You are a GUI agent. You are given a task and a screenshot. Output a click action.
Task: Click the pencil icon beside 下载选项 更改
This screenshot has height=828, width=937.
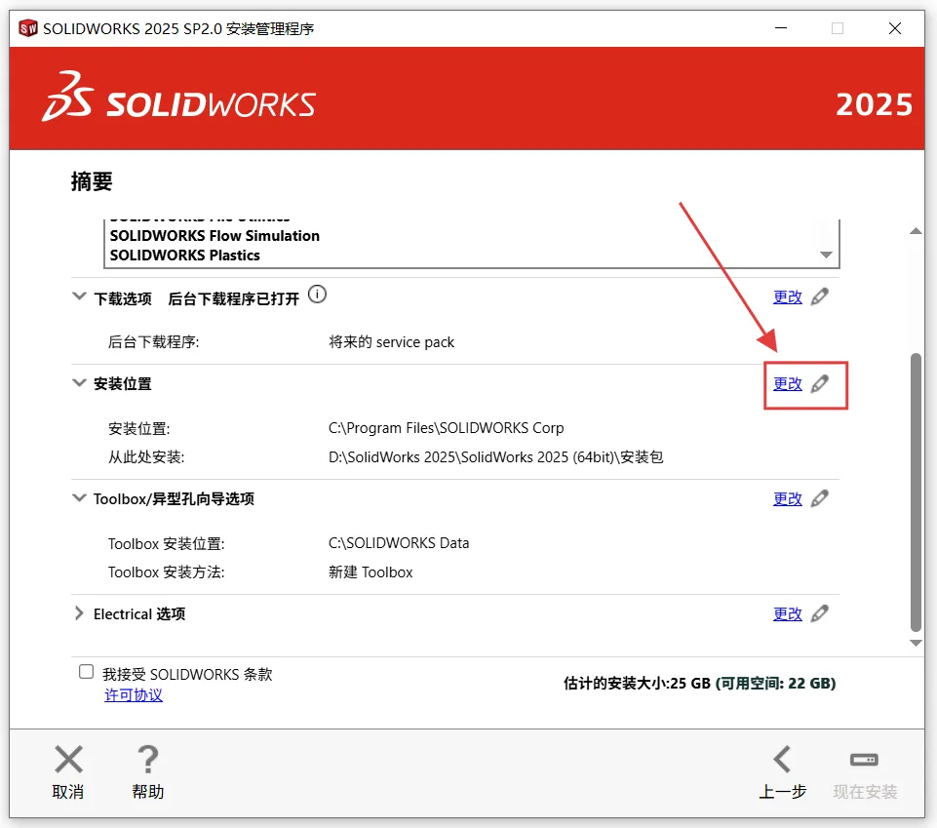819,296
